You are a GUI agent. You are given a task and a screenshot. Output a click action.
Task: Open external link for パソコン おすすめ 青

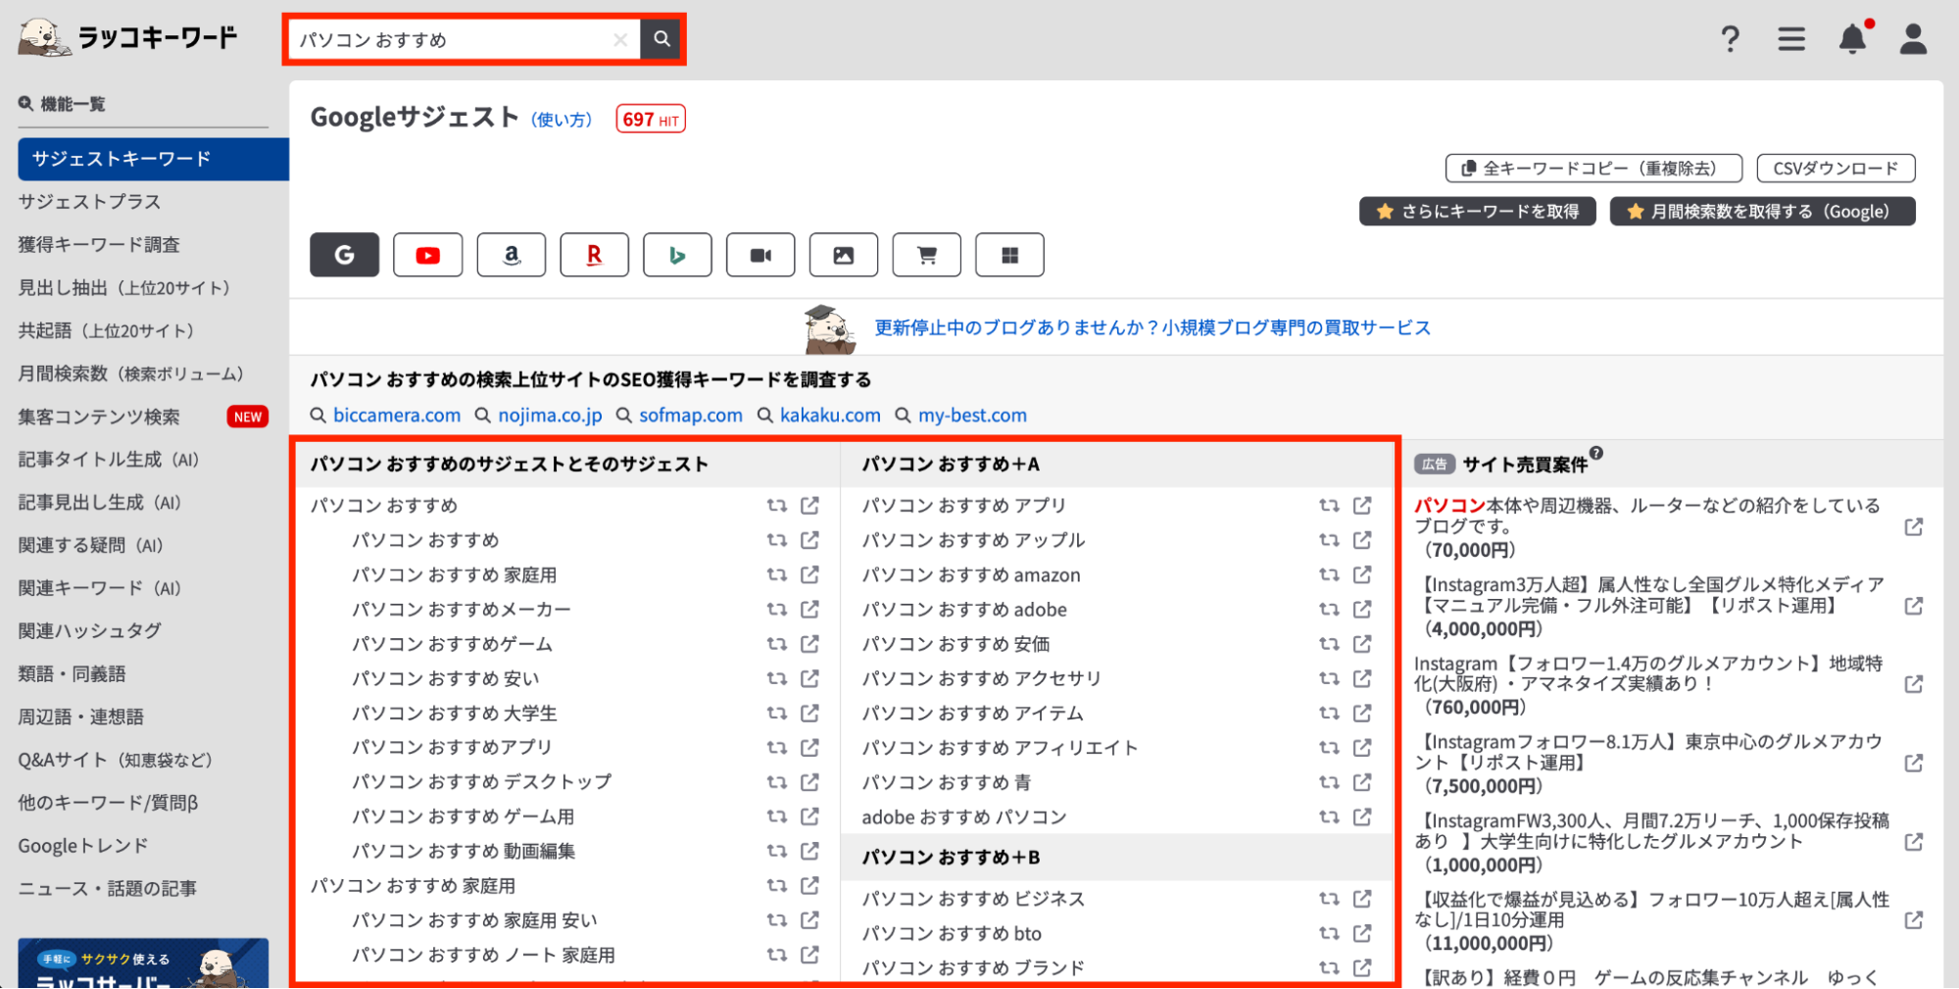tap(1362, 782)
